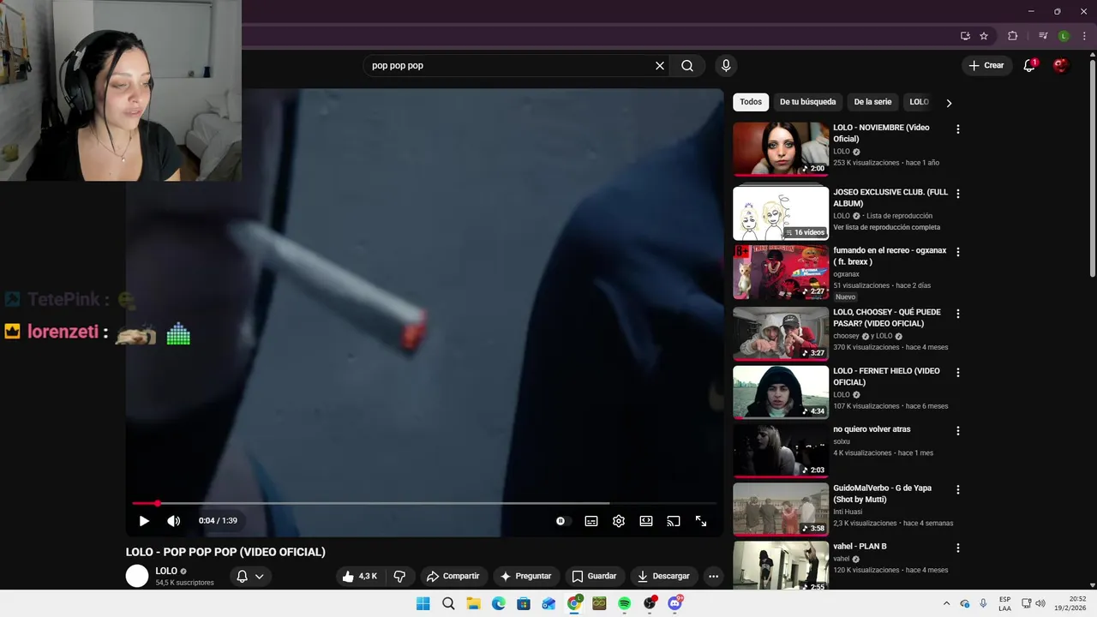Mute the video volume
This screenshot has height=617, width=1097.
point(173,521)
